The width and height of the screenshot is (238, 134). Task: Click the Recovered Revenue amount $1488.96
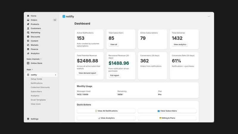[x=119, y=63]
